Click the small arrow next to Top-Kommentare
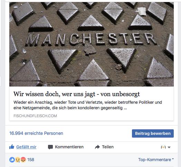 point(173,159)
